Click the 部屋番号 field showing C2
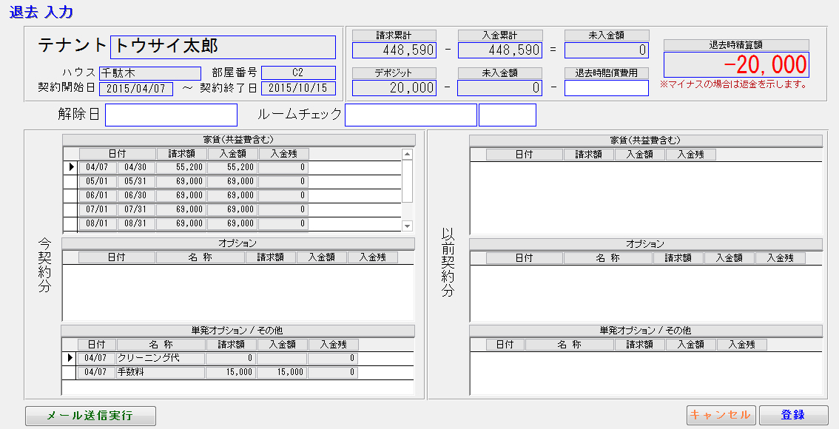Screen dimensions: 839x429 coord(298,73)
